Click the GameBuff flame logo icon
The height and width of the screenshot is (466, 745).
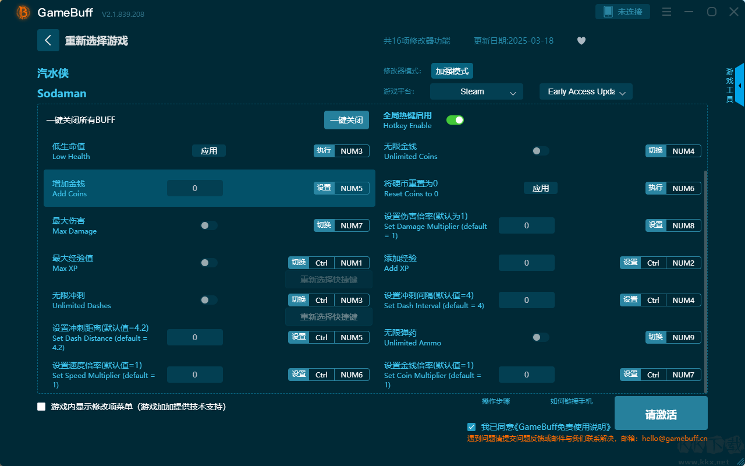[x=23, y=12]
